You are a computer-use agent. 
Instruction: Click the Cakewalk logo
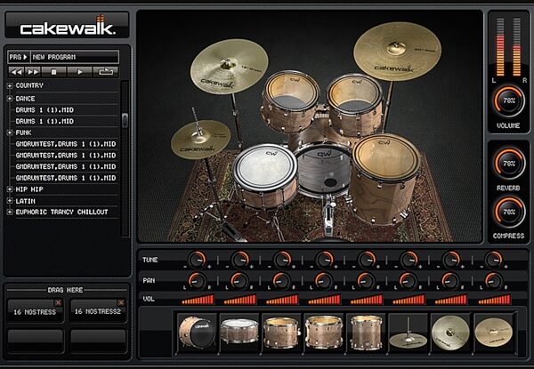coord(68,27)
